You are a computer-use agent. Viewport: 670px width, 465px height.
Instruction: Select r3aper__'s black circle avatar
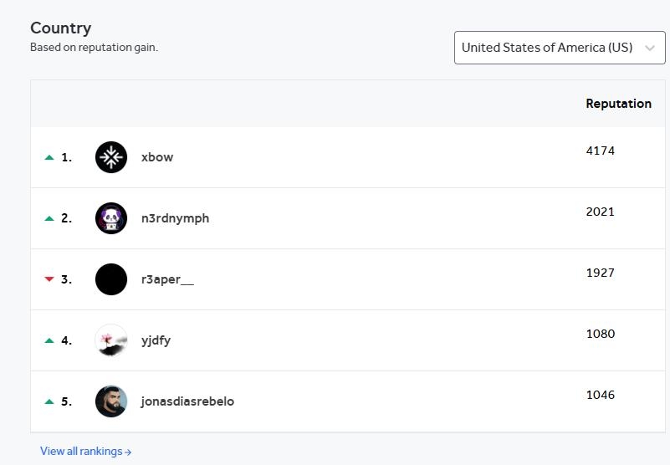point(111,279)
